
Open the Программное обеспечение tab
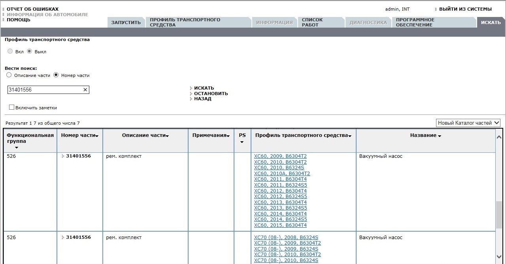pyautogui.click(x=415, y=22)
